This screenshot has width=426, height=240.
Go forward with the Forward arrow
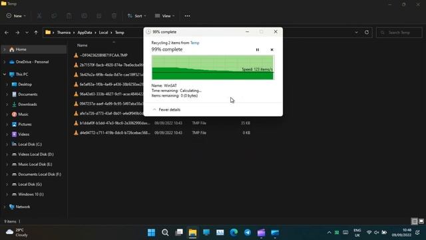[17, 33]
